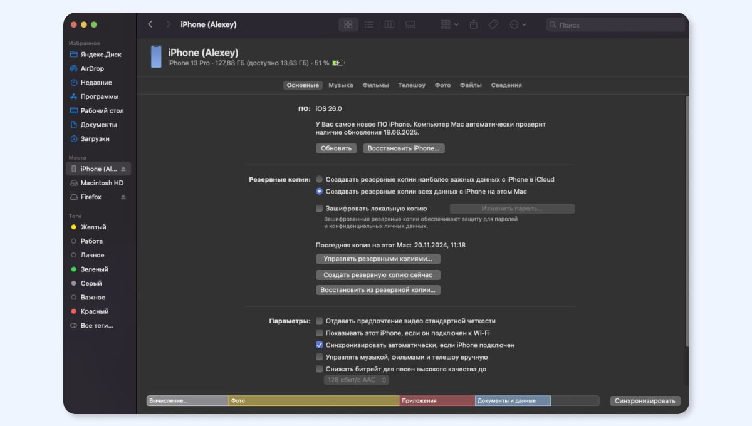Go forward with the right chevron

pyautogui.click(x=168, y=24)
